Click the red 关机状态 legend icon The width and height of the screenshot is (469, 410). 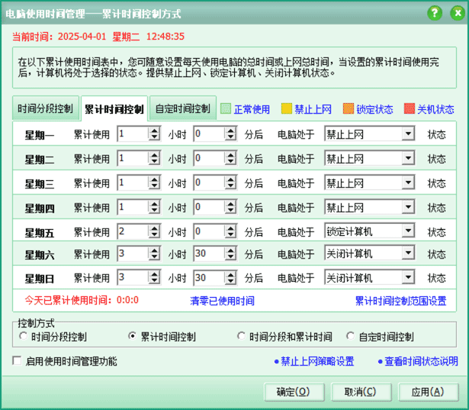point(410,109)
